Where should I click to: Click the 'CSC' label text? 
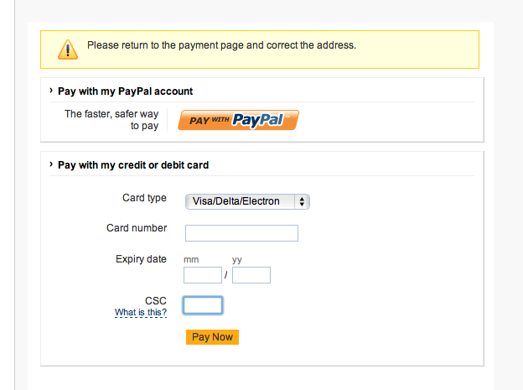(x=156, y=300)
